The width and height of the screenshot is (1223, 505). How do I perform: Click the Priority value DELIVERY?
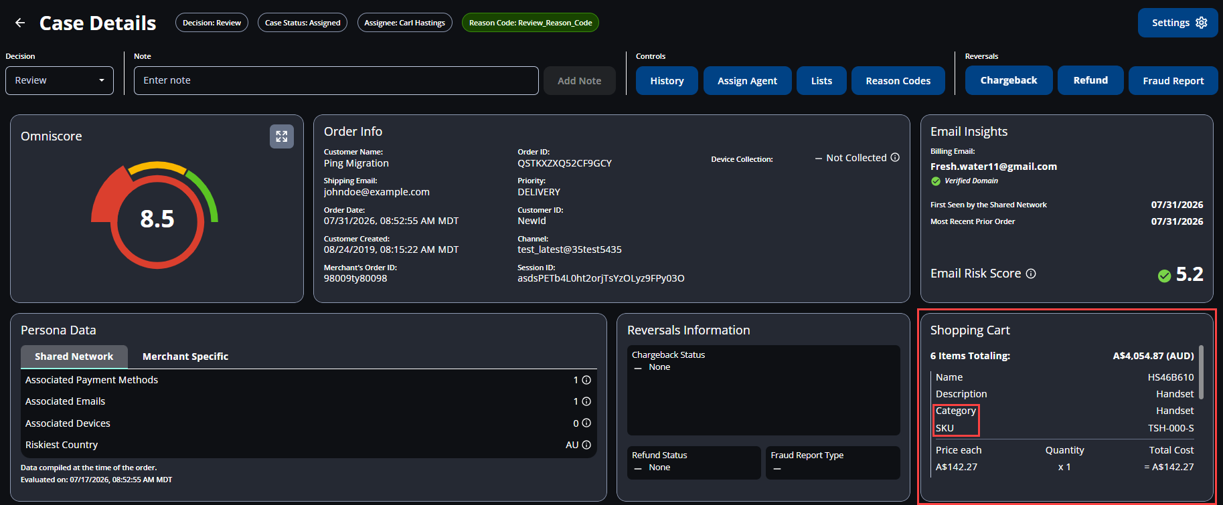pyautogui.click(x=539, y=192)
